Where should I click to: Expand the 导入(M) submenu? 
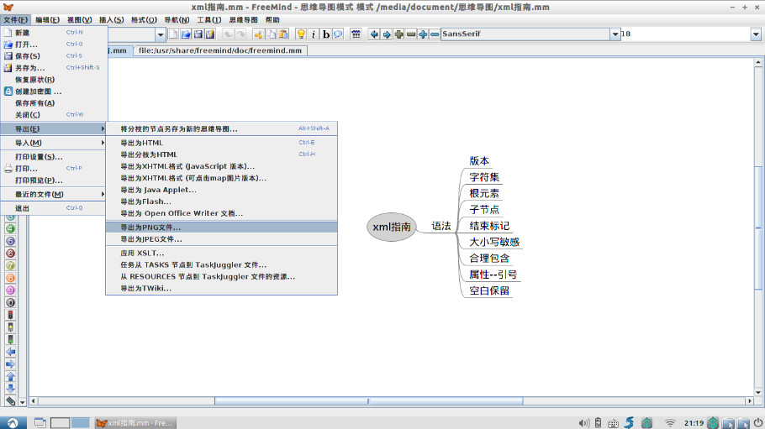[x=53, y=143]
